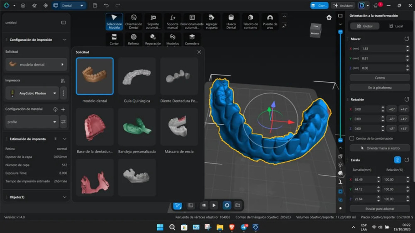Select the Seleccione Modelo tool
The height and width of the screenshot is (233, 415).
pyautogui.click(x=114, y=22)
